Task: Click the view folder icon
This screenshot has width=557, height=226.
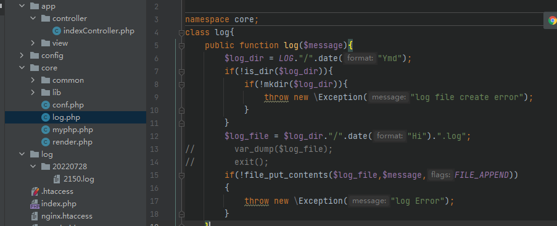Action: (x=46, y=43)
